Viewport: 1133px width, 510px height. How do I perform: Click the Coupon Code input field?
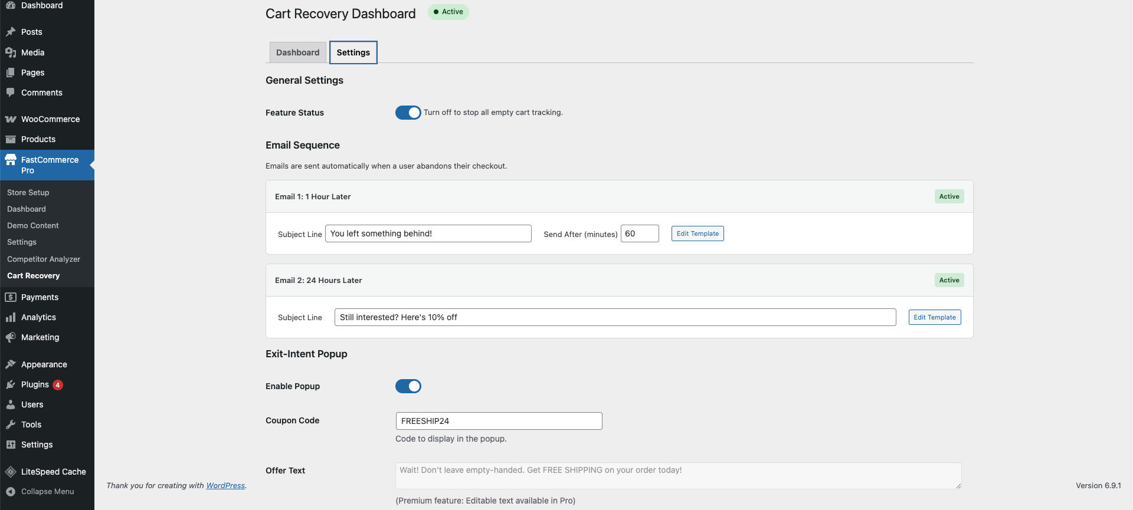click(499, 421)
